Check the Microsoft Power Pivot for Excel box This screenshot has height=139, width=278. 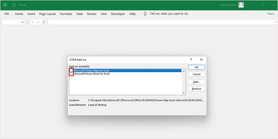71,74
